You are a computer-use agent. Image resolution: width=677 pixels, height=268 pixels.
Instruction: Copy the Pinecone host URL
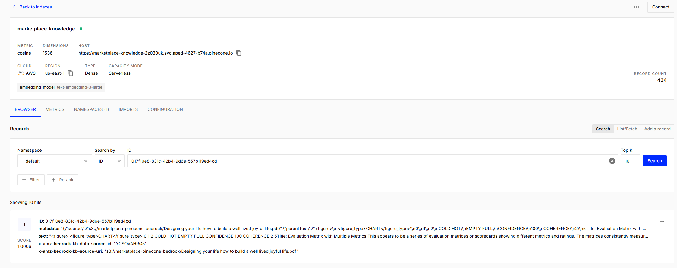238,53
